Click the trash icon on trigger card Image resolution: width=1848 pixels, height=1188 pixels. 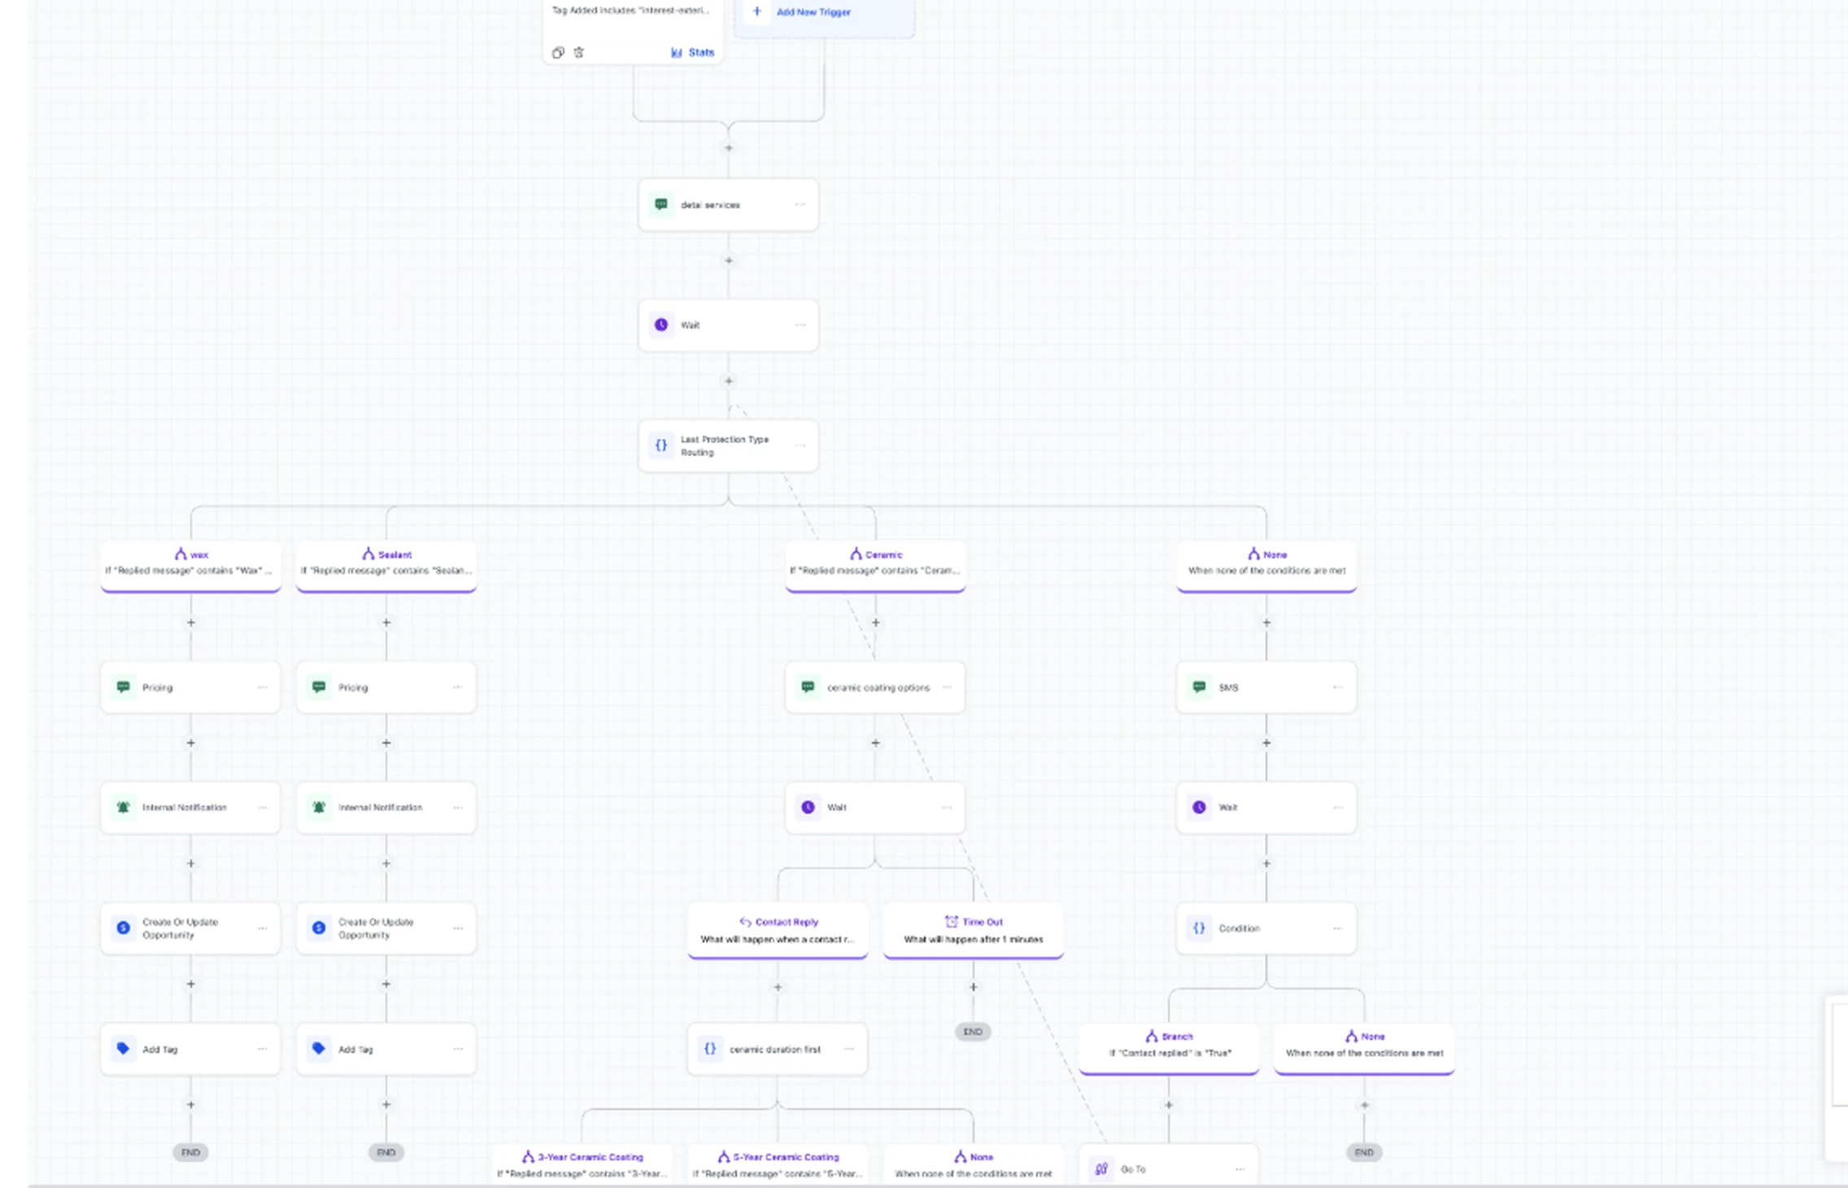pyautogui.click(x=579, y=53)
